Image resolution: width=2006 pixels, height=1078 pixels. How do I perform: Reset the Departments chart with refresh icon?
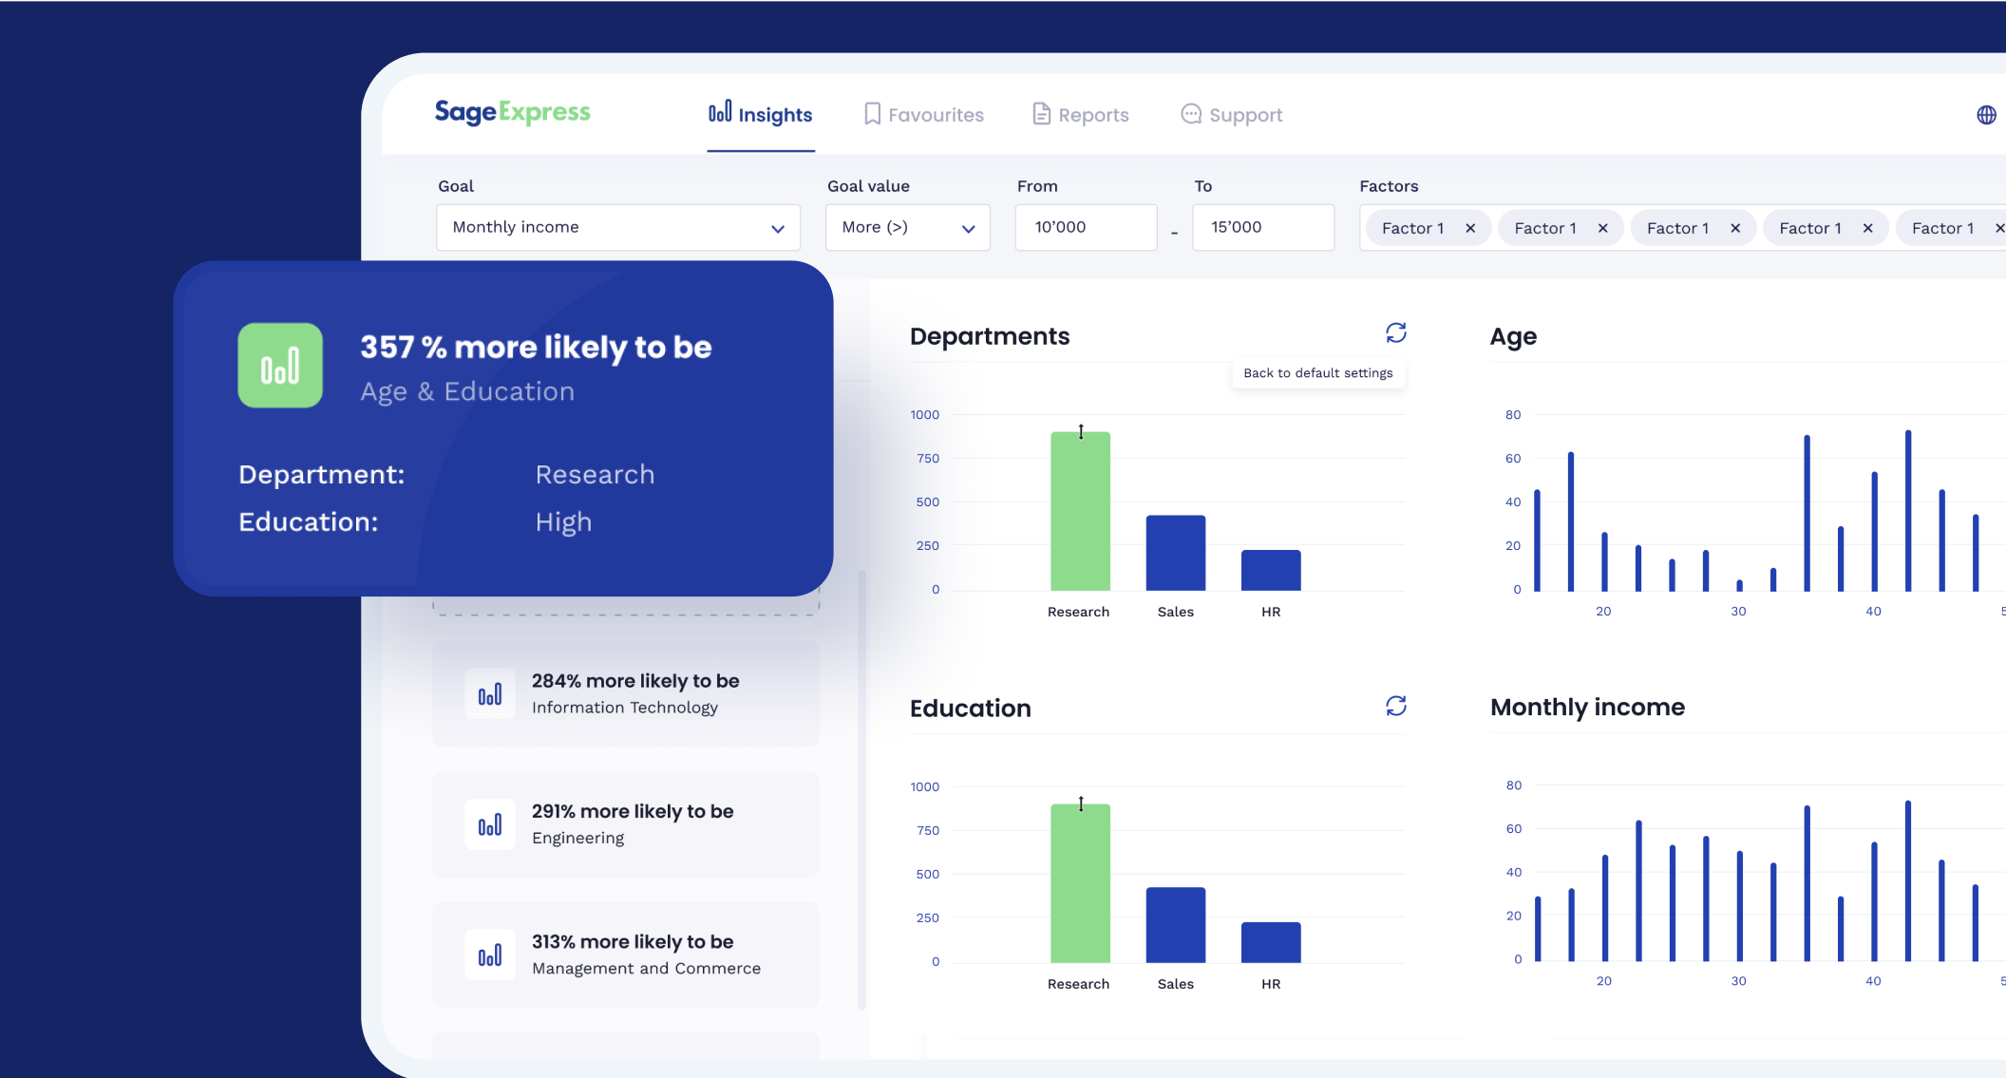point(1395,333)
